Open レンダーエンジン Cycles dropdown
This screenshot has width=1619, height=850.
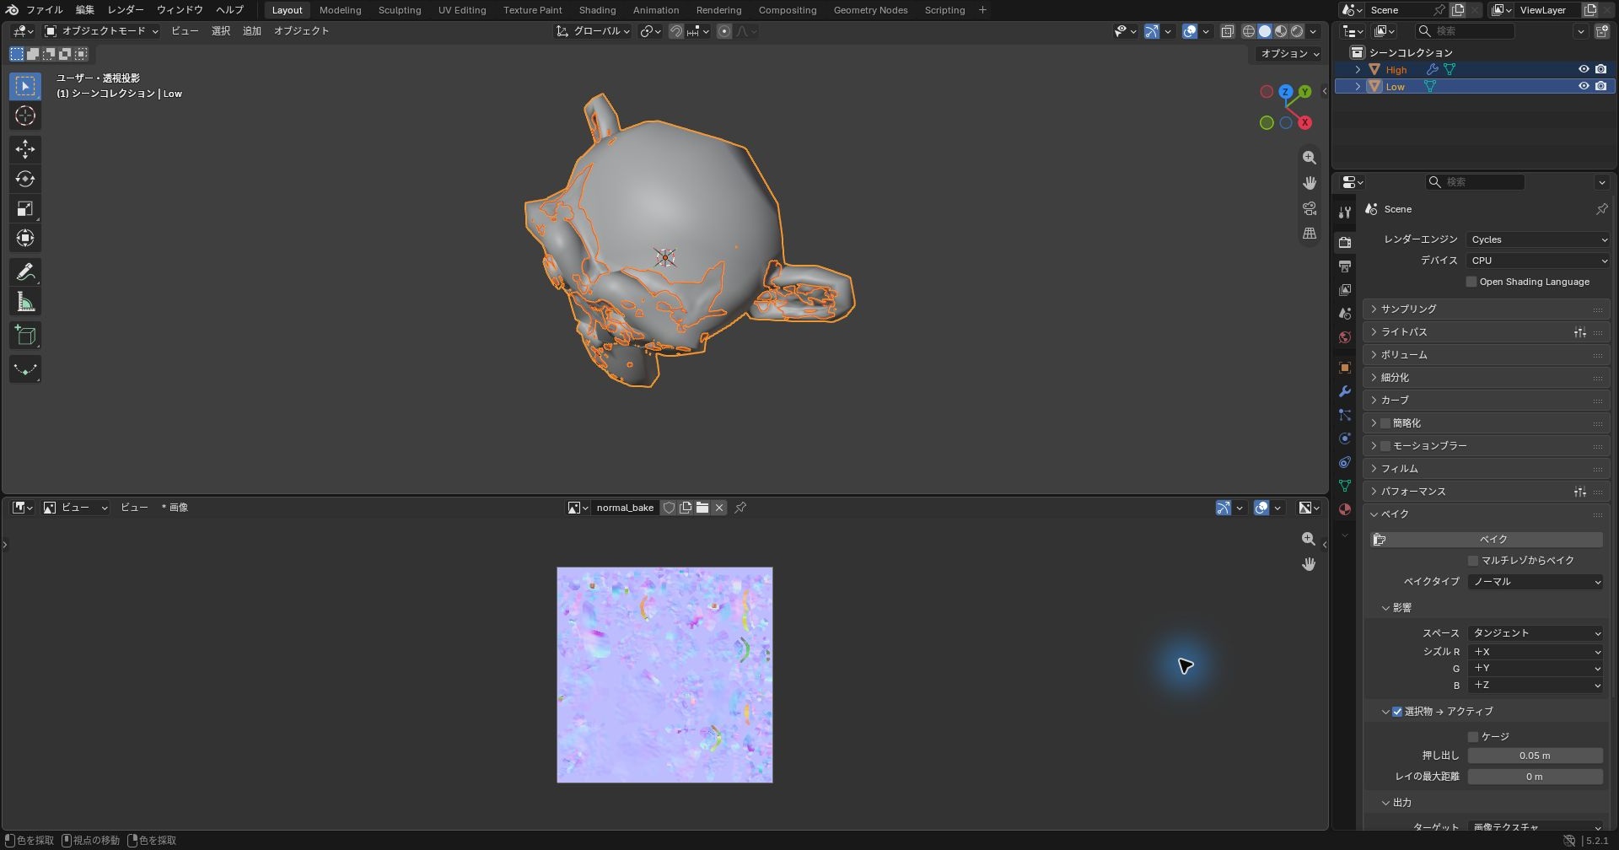(1538, 239)
